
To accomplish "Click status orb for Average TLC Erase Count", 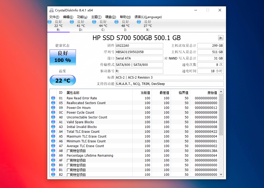I will [x=53, y=146].
